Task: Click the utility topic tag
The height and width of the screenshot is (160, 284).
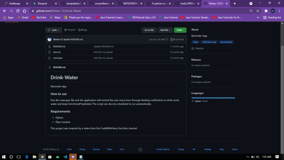Action: [196, 42]
